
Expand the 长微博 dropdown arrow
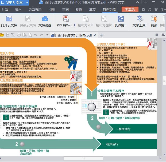tap(126, 25)
